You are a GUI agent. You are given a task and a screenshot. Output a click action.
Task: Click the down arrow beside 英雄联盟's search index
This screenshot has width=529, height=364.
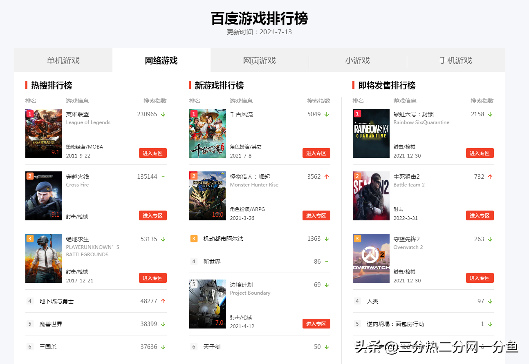pyautogui.click(x=163, y=115)
